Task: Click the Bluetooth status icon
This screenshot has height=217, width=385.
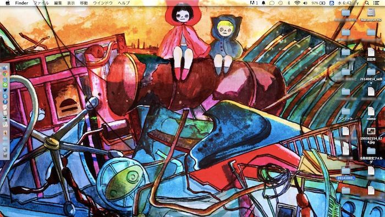Action: (x=289, y=3)
